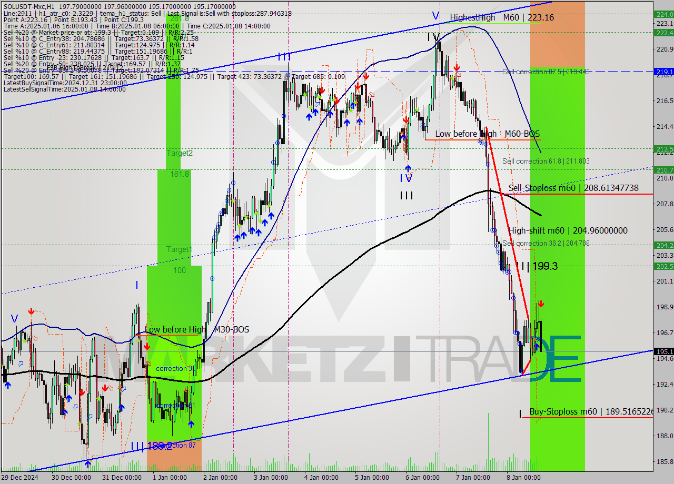The width and height of the screenshot is (674, 484).
Task: Click the Target2 level label
Action: click(180, 153)
